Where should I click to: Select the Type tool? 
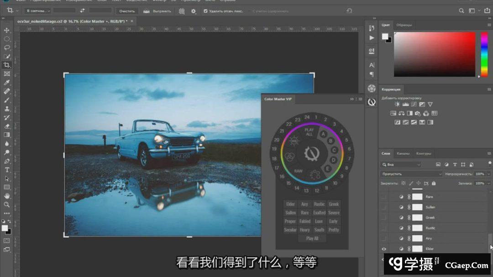7,170
